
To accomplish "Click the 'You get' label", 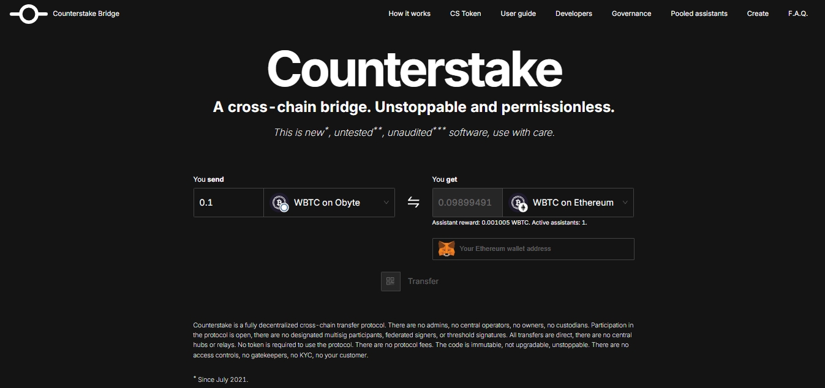I will tap(445, 179).
